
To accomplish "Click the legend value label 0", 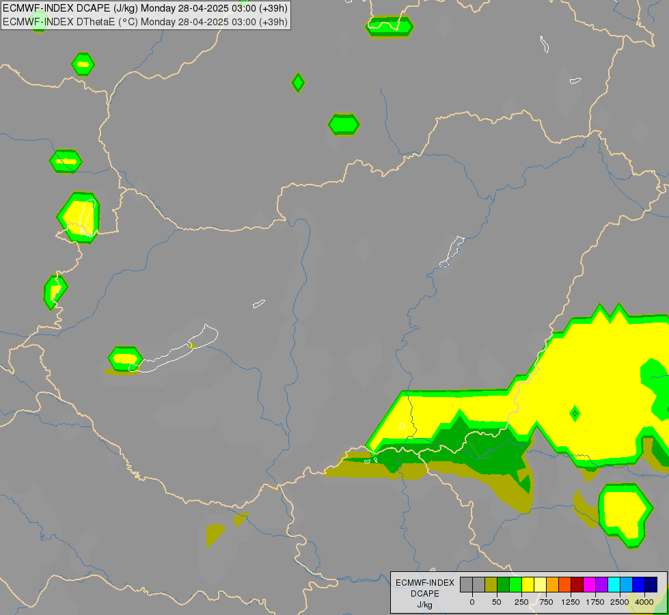I will pyautogui.click(x=472, y=602).
